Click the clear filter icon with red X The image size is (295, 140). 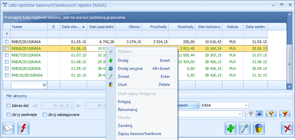tap(285, 114)
